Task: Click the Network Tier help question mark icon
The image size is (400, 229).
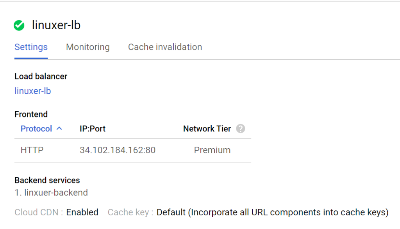Action: coord(241,129)
